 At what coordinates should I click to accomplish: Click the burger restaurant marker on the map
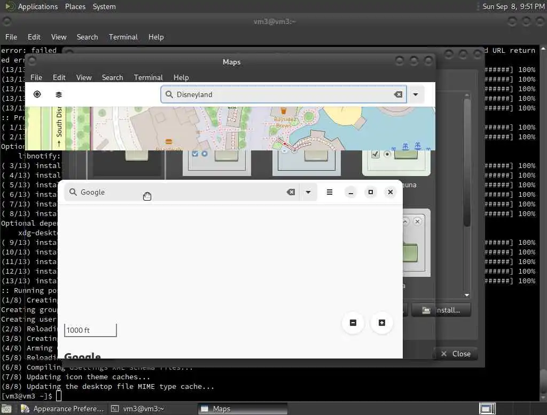(169, 141)
